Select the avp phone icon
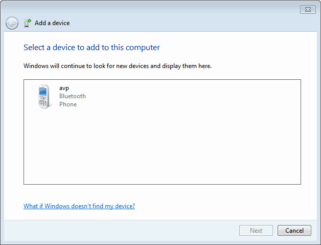321x245 pixels. (44, 97)
